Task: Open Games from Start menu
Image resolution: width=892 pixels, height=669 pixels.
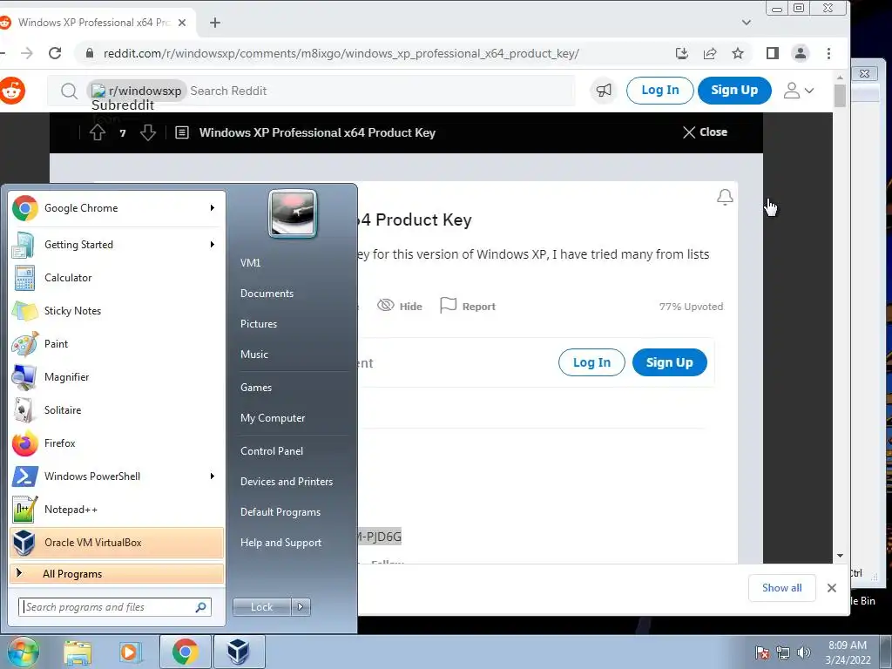Action: coord(256,388)
